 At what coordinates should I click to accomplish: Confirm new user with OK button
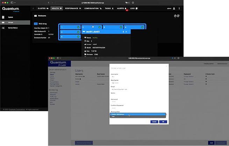point(163,122)
